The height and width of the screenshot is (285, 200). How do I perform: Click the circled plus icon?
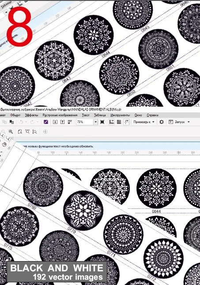coord(45,131)
